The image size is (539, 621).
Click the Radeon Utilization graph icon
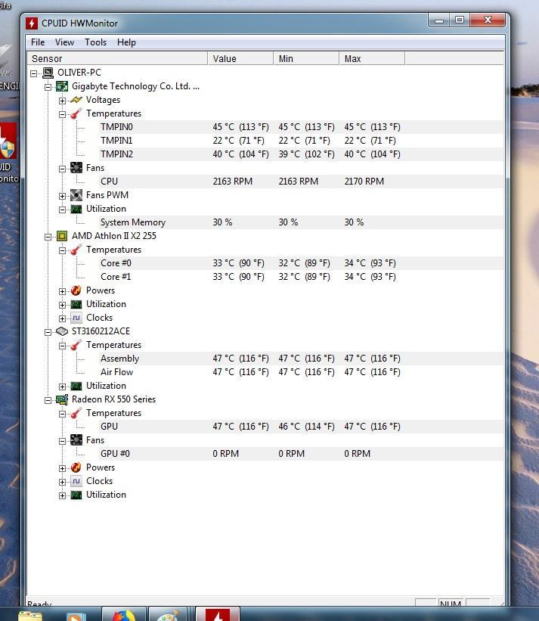(76, 495)
